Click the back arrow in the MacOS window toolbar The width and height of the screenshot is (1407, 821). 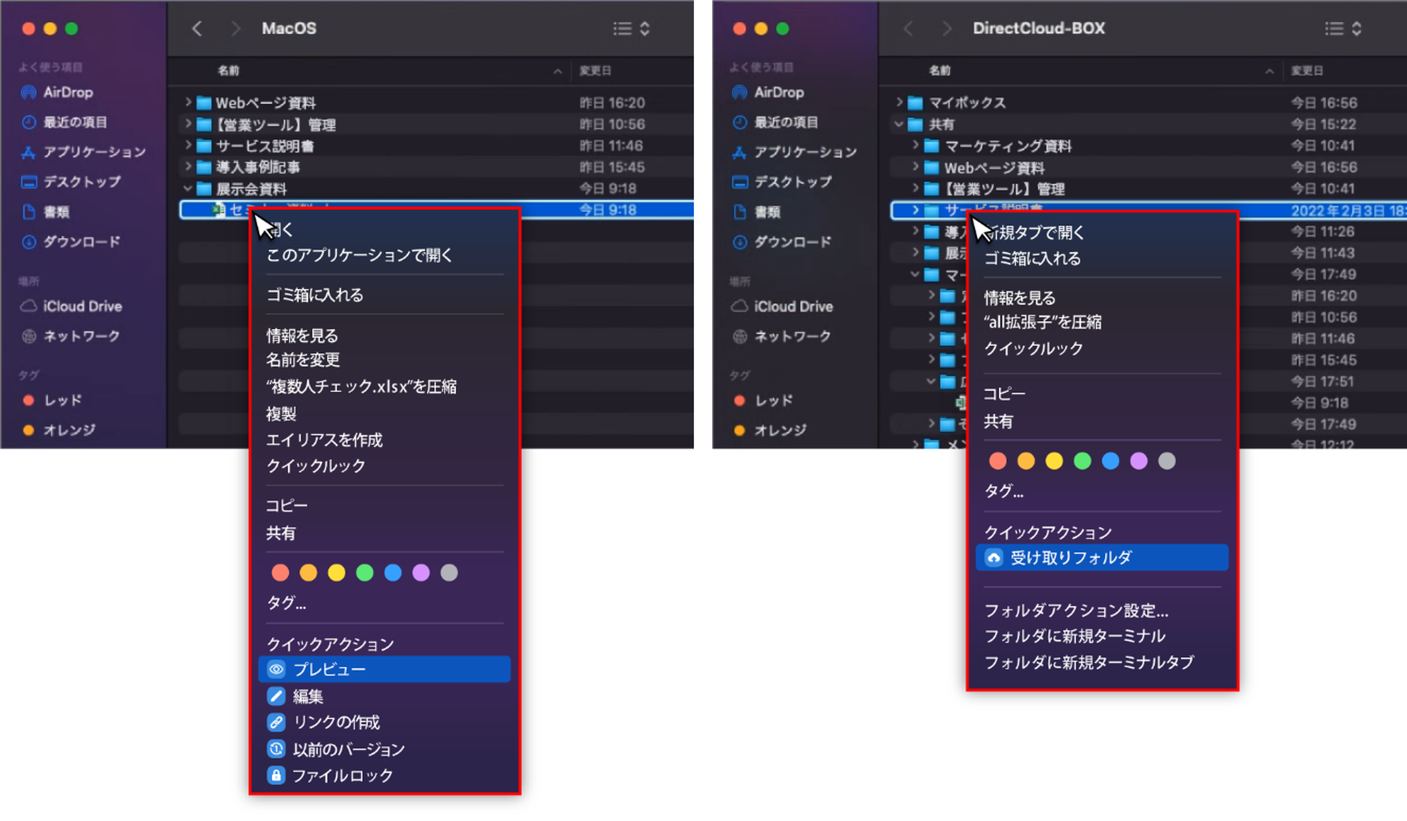point(197,28)
